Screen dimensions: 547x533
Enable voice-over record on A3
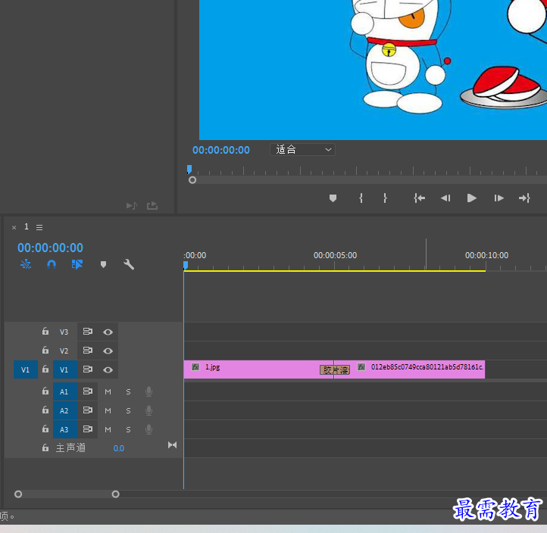coord(148,429)
